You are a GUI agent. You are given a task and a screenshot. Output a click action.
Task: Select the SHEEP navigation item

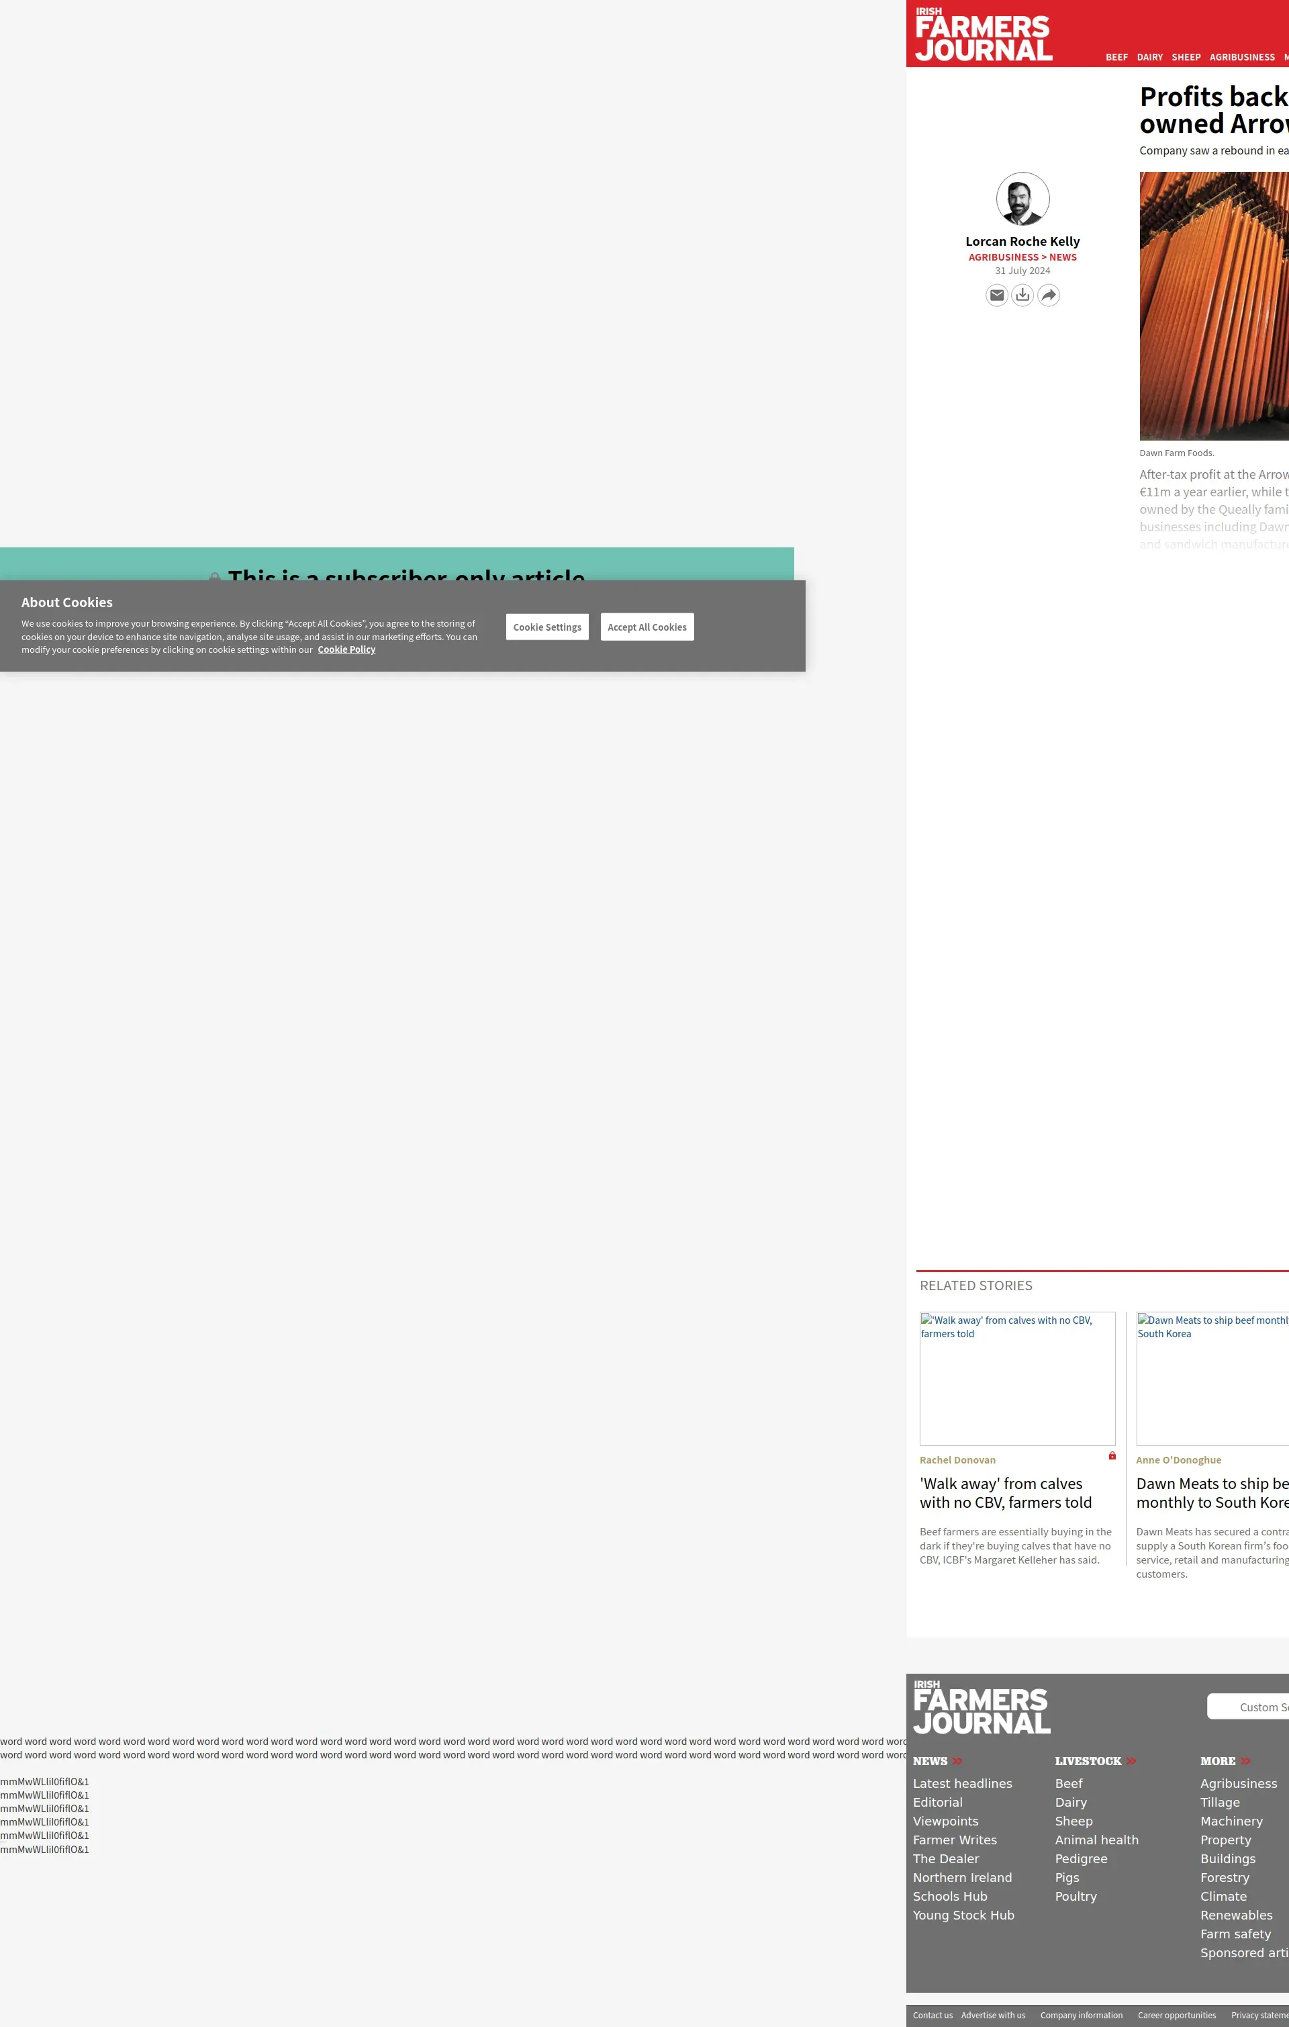click(x=1186, y=57)
